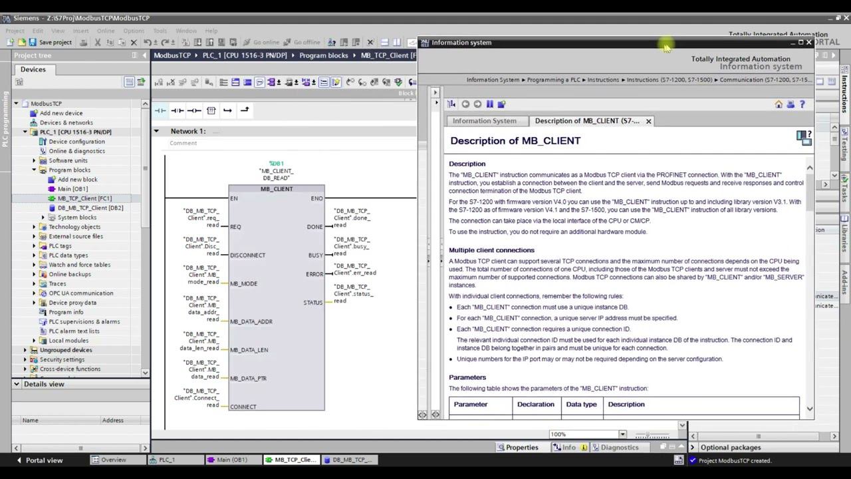Close the Description of MB_CLIENT tab
Image resolution: width=851 pixels, height=479 pixels.
point(648,121)
